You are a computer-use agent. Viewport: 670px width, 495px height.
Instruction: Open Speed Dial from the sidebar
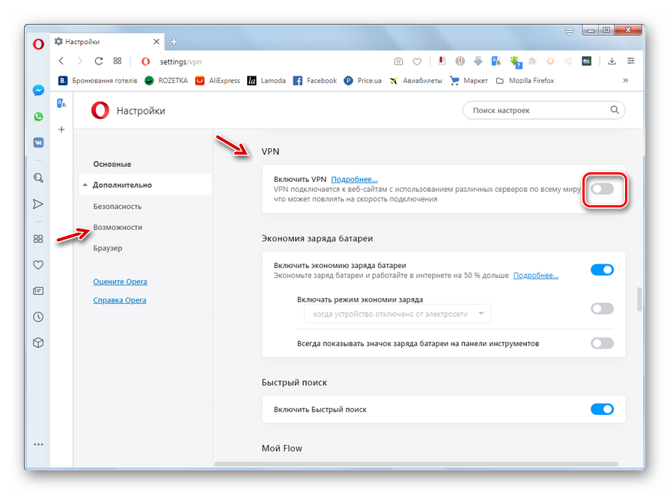[38, 239]
